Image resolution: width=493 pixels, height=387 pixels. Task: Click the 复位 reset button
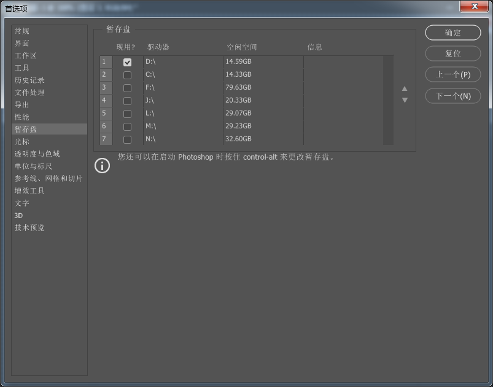pyautogui.click(x=452, y=54)
